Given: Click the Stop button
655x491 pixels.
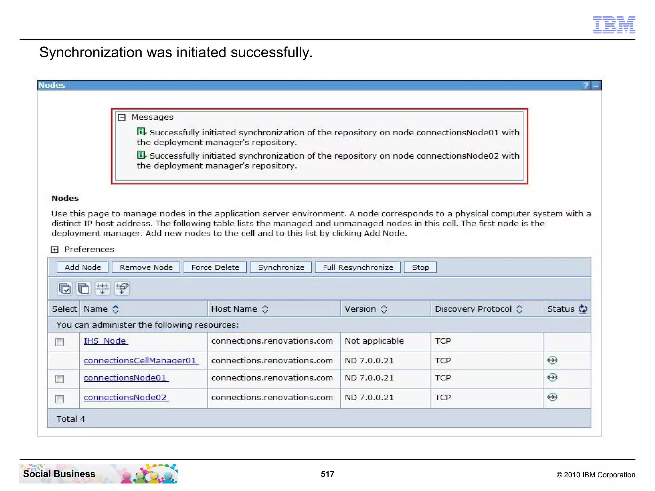Looking at the screenshot, I should coord(420,267).
